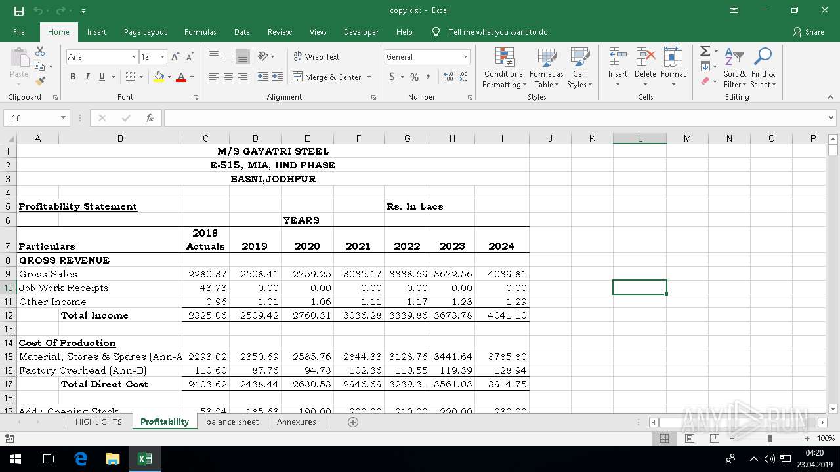840x472 pixels.
Task: Open Sort & Filter options
Action: tap(735, 68)
